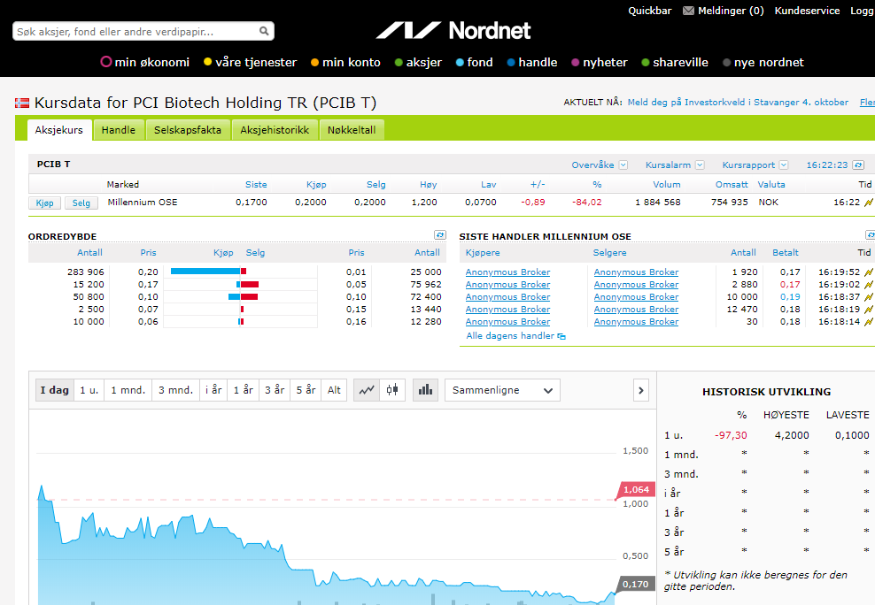This screenshot has width=875, height=605.
Task: Open the fond menu
Action: coord(475,63)
